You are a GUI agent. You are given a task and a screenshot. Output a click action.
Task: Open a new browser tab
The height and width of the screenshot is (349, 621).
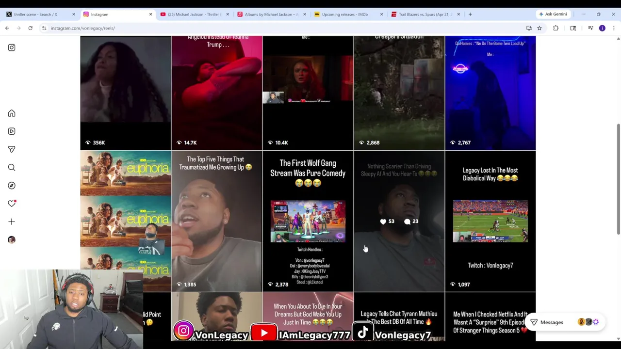[x=470, y=15]
